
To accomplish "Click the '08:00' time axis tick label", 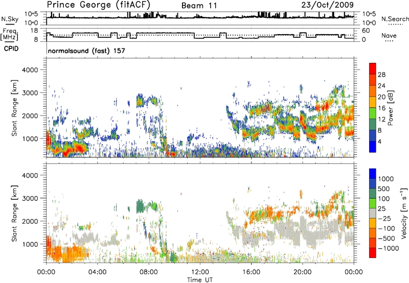I will [149, 272].
